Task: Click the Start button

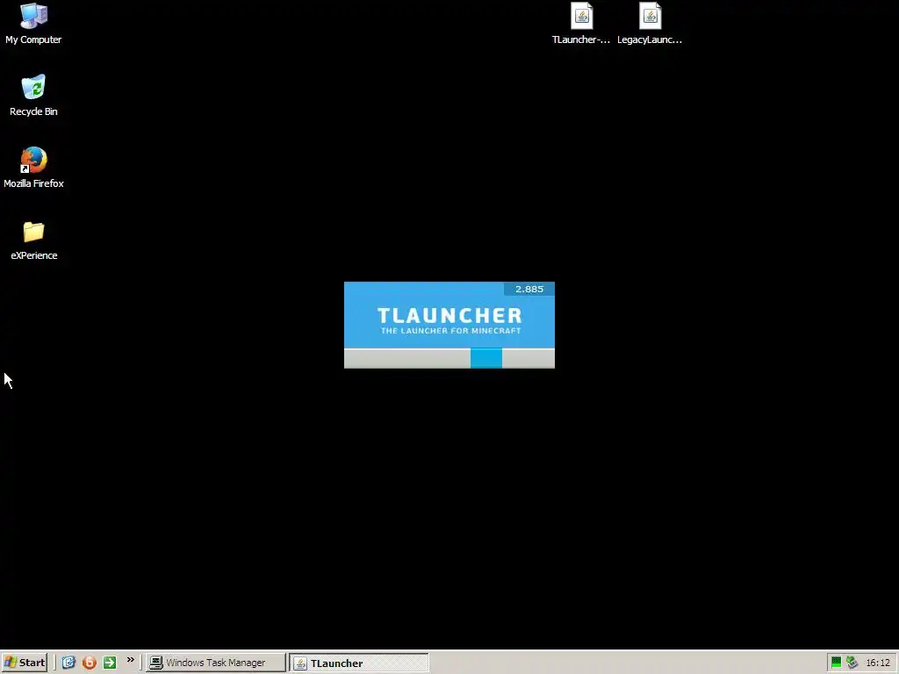Action: pyautogui.click(x=24, y=663)
